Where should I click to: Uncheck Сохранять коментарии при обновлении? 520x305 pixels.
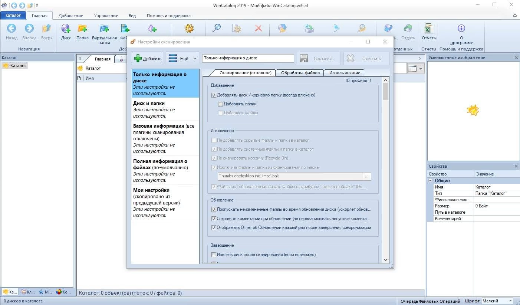(x=214, y=219)
